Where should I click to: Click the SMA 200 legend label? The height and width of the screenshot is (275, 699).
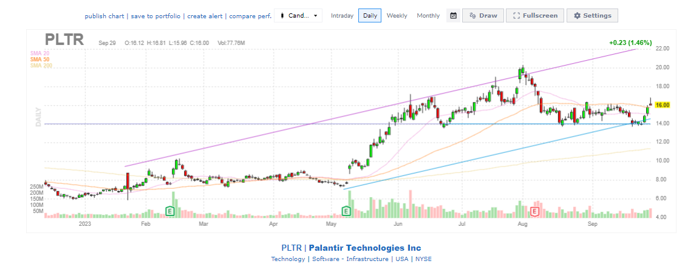coord(41,65)
